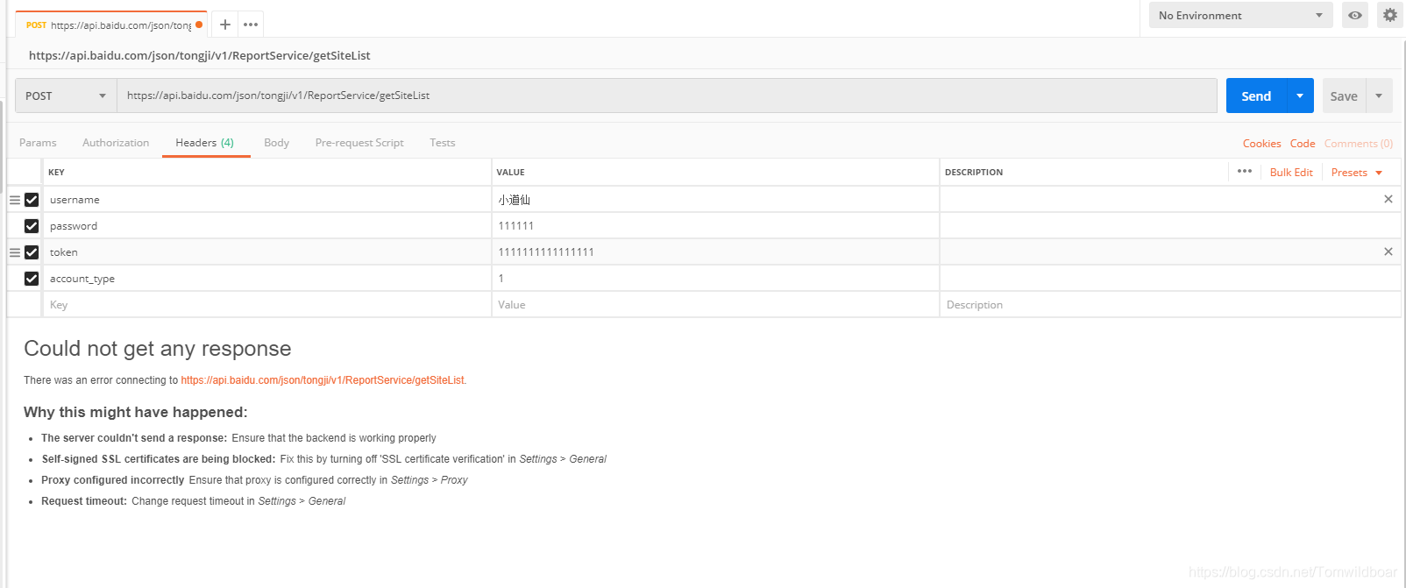Open the getSiteList URL link in error message
1406x588 pixels.
coord(323,380)
